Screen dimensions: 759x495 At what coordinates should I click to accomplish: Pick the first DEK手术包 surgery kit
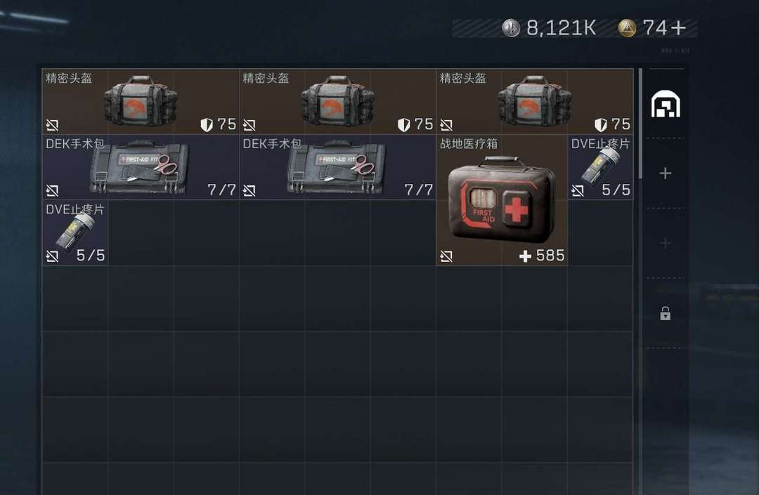click(141, 167)
